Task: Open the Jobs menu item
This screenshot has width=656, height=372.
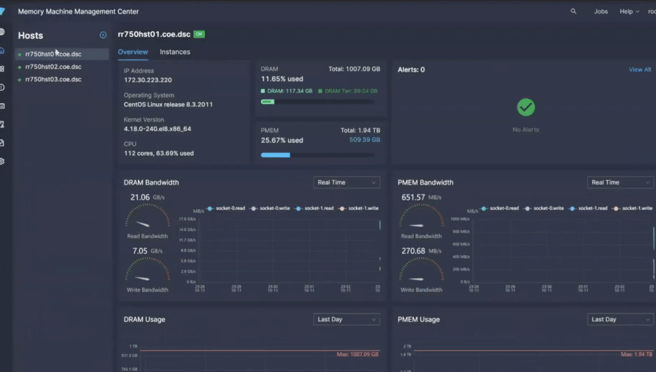Action: point(601,11)
